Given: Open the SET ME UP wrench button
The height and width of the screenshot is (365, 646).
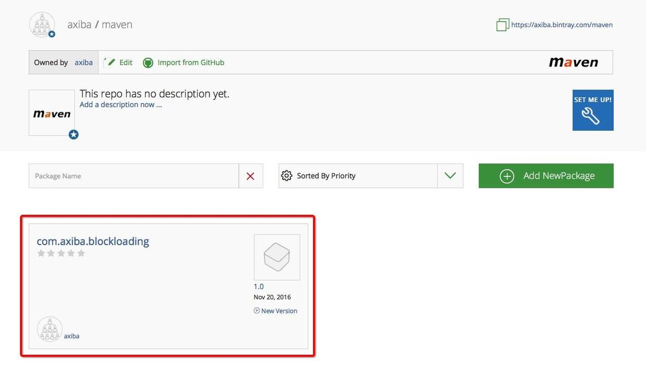Looking at the screenshot, I should pyautogui.click(x=593, y=110).
